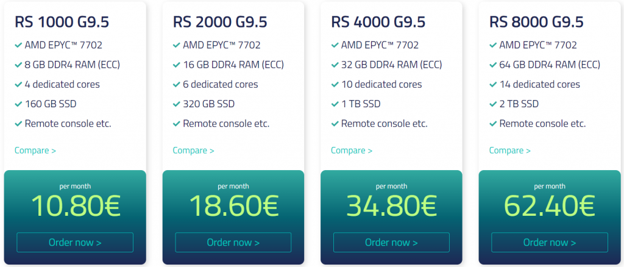Screen dimensions: 624x267
Task: Open Compare link for RS 2000 G9.5
Action: click(193, 151)
